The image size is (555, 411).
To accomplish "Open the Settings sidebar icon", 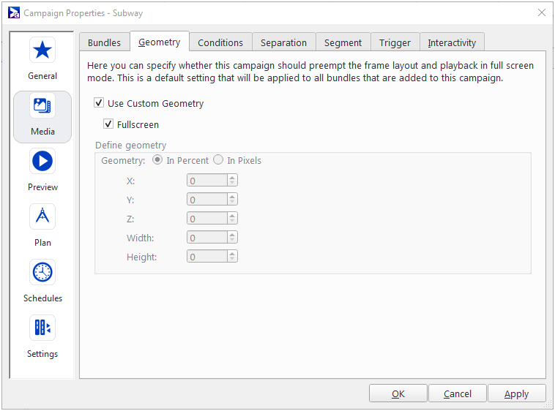I will [x=42, y=328].
